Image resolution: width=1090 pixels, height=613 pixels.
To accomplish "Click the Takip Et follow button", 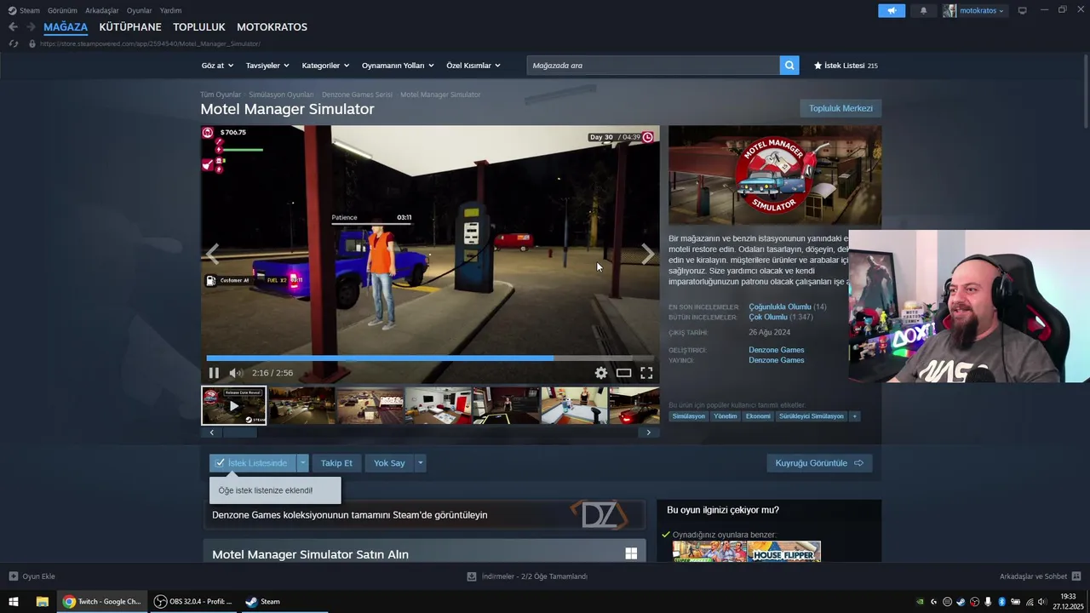I will pos(336,463).
